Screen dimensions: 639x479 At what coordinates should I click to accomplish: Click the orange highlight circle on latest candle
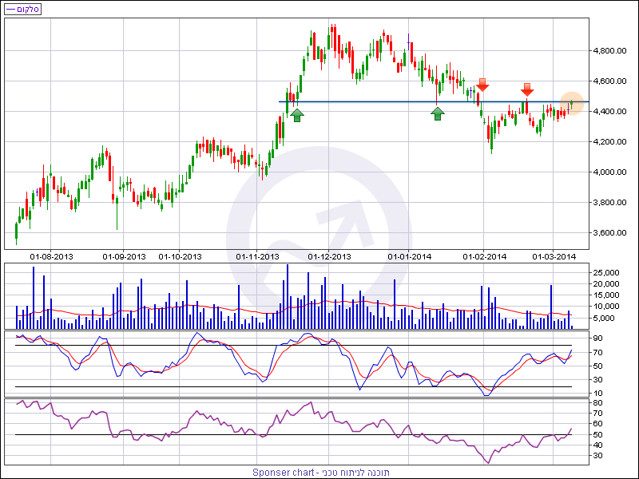point(572,102)
